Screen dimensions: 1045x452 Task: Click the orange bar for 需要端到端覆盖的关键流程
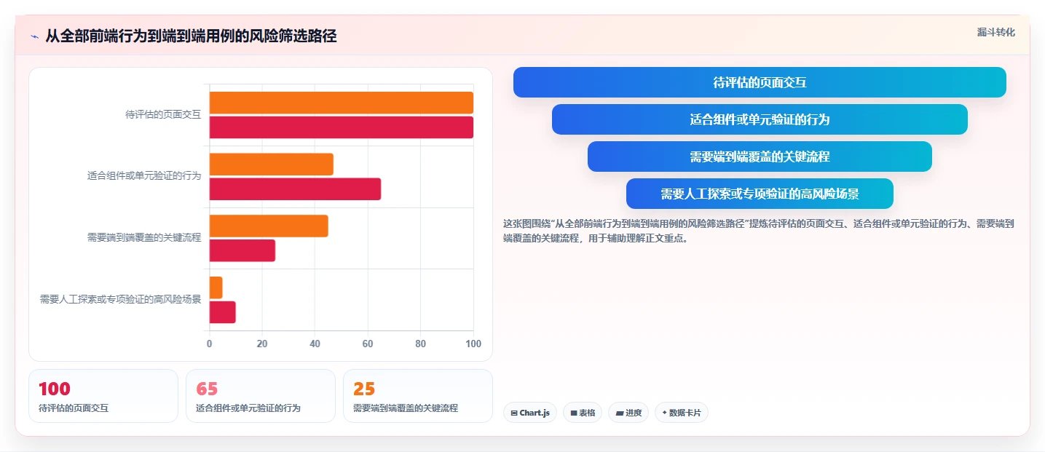[x=269, y=226]
